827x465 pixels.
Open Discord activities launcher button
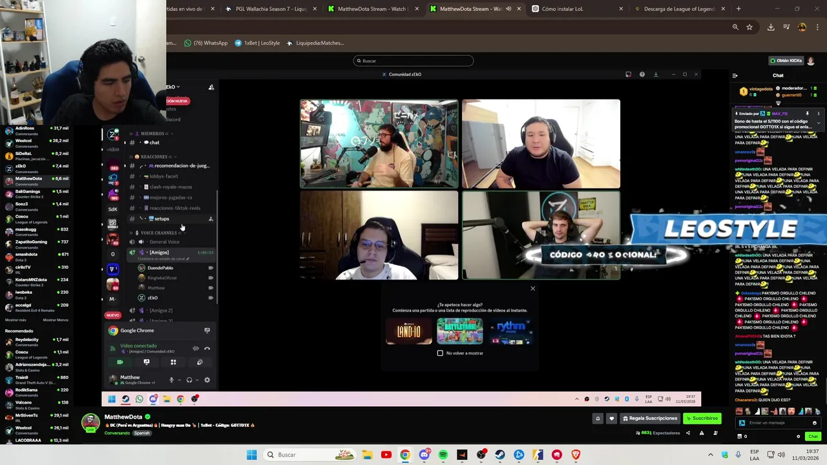(x=173, y=362)
